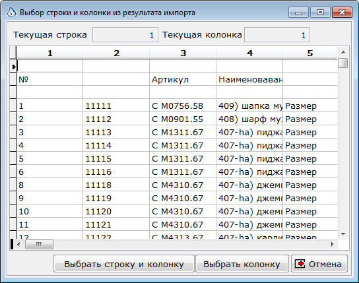Click the row selector for row 11115
The image size is (359, 283).
pyautogui.click(x=13, y=159)
